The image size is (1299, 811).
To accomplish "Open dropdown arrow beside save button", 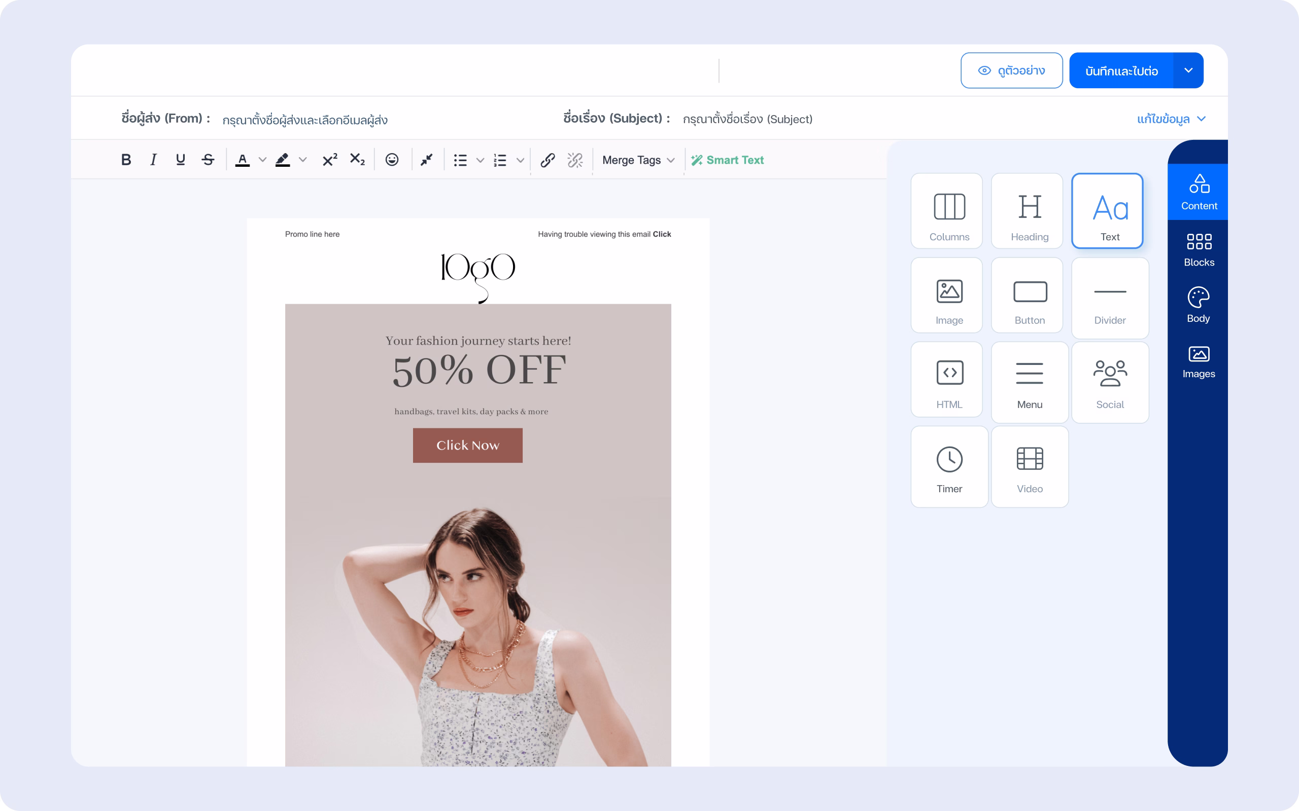I will [x=1188, y=70].
